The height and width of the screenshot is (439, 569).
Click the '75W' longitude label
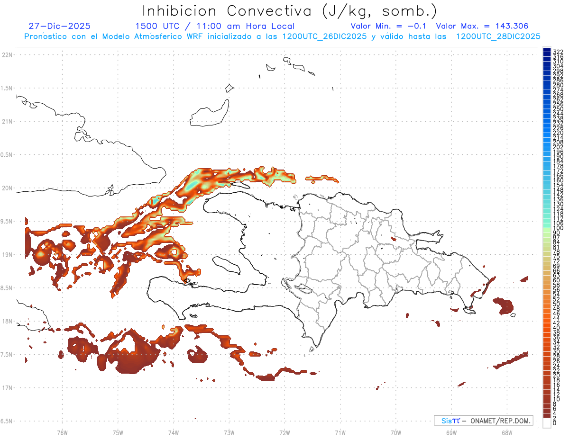[x=118, y=432]
